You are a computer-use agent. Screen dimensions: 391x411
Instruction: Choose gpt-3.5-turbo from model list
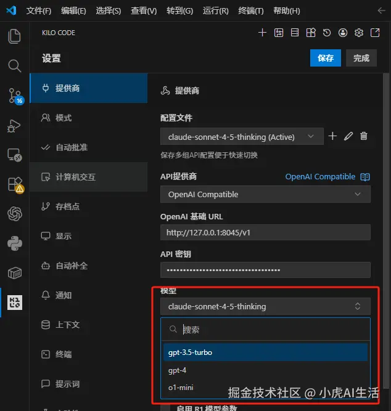tap(265, 352)
